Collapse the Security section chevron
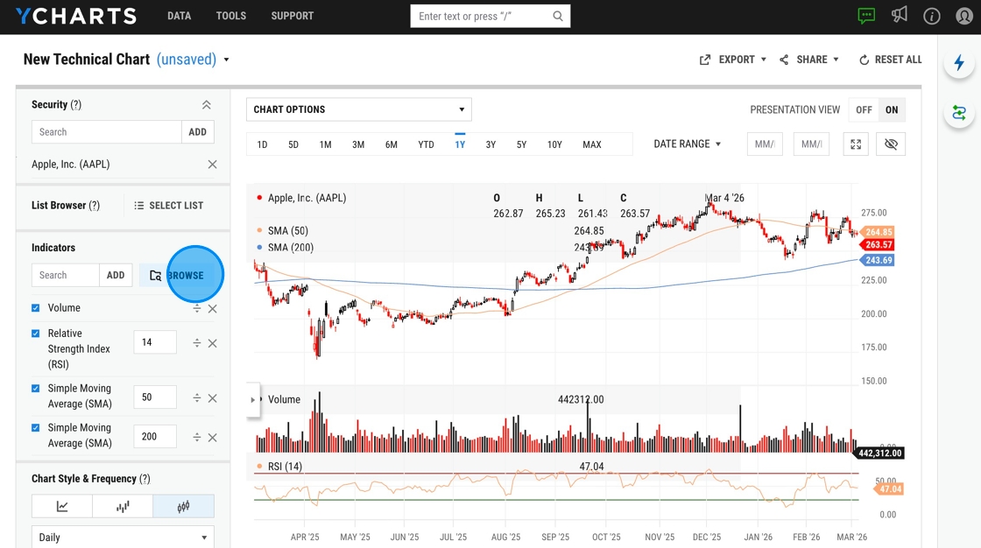 pos(207,105)
